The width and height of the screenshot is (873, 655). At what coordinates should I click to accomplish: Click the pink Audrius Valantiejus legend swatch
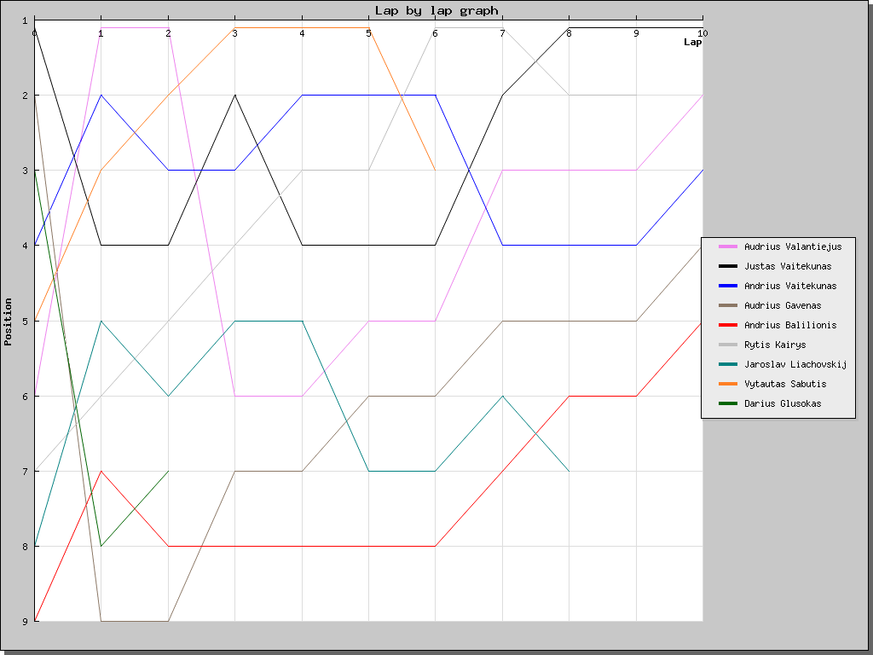(728, 246)
